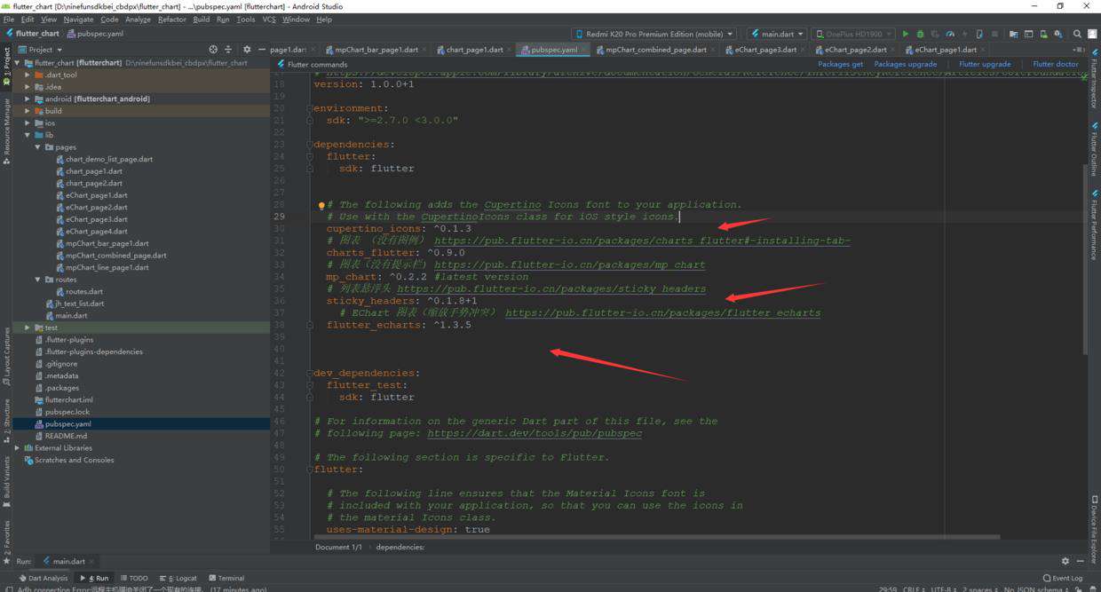Switch to mpChart_combined_page.dart tab
This screenshot has height=592, width=1101.
(x=656, y=50)
